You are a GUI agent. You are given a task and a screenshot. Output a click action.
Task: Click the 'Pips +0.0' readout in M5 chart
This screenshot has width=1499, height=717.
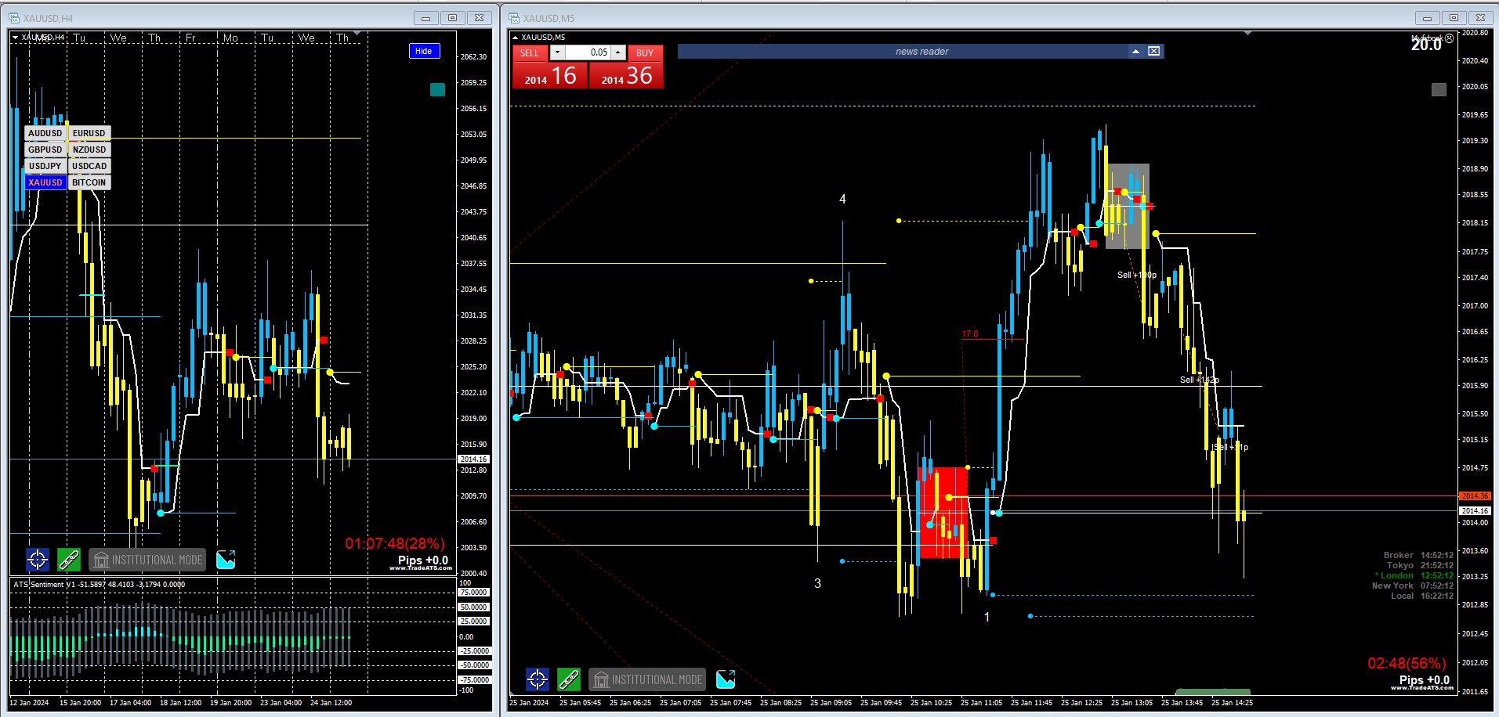[x=1425, y=680]
